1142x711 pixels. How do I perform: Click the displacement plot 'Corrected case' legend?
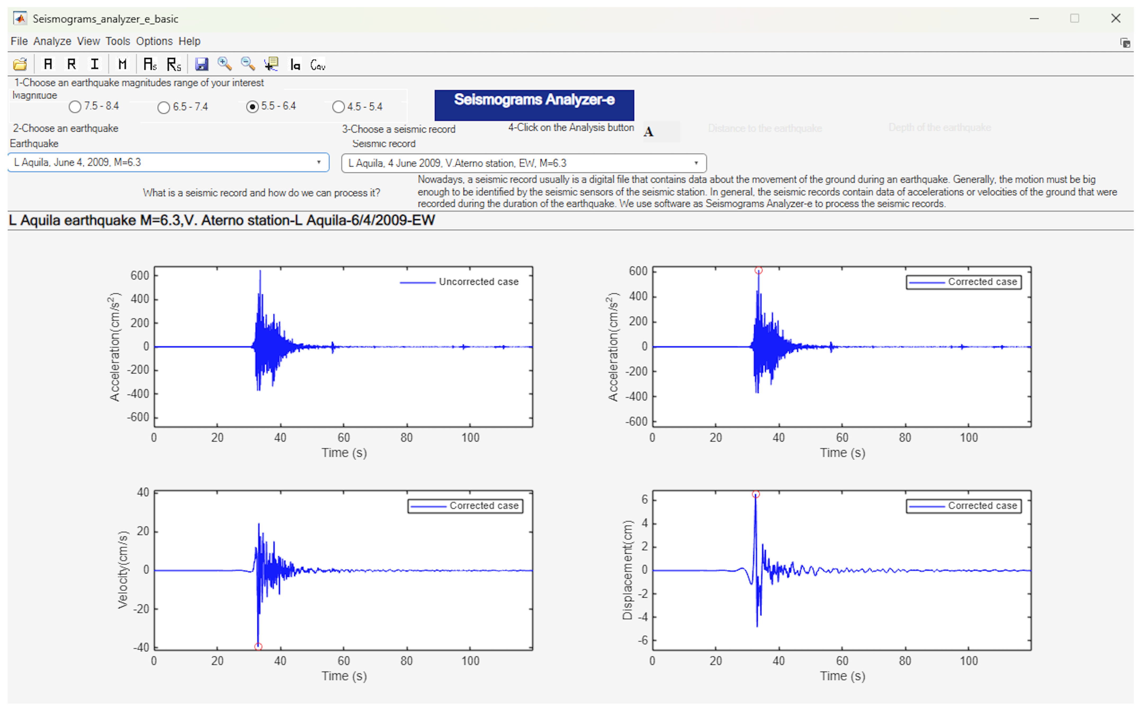pos(963,505)
